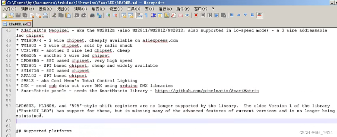
Task: Show all characters with the pilcrow icon
Action: click(146, 15)
